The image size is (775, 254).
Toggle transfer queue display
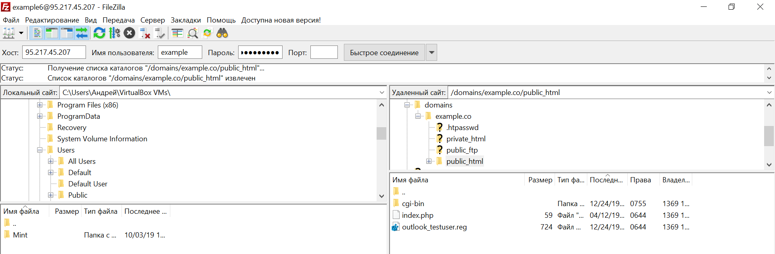click(82, 33)
